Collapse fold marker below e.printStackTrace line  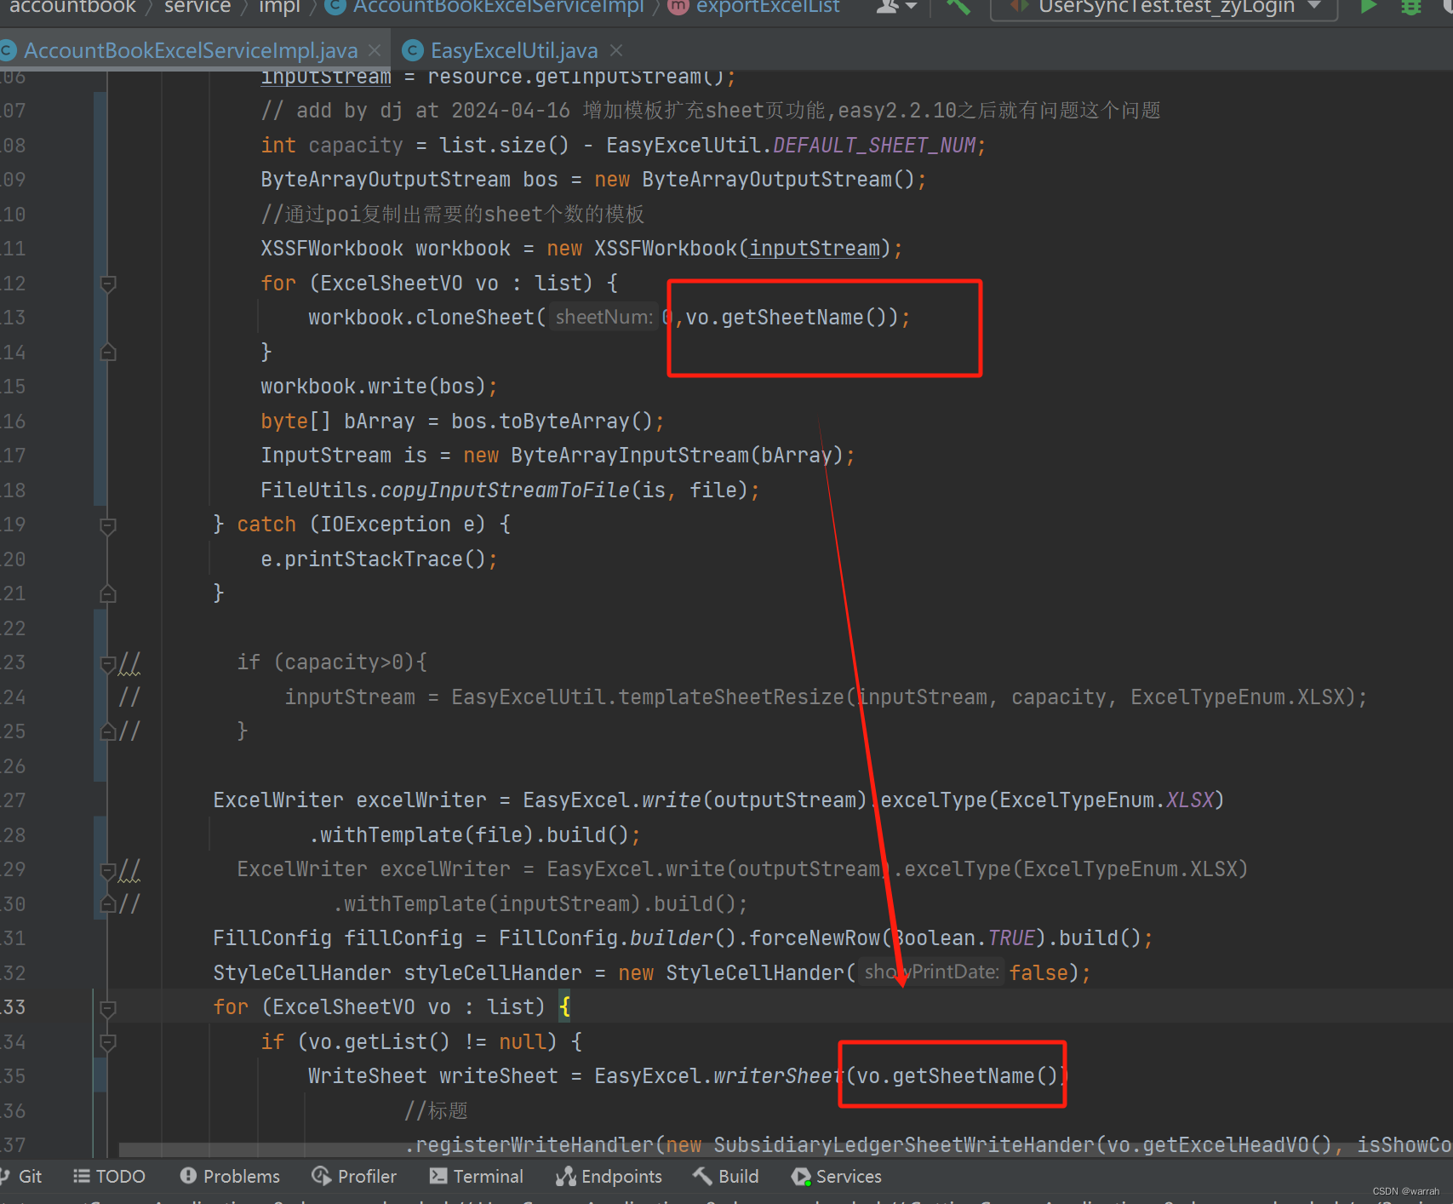tap(108, 593)
